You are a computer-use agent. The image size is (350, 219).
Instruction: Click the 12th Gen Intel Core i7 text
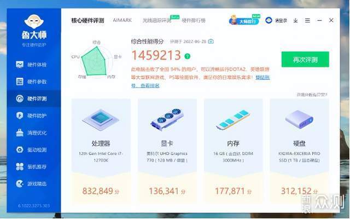101,157
